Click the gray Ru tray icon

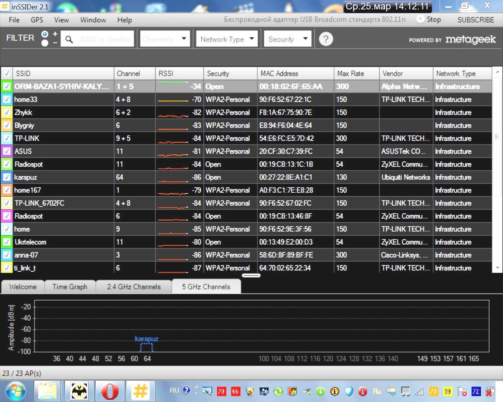[x=377, y=391]
